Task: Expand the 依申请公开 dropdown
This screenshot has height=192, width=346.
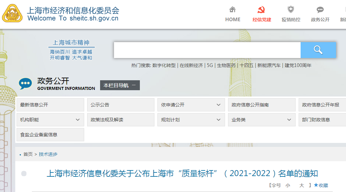Action: [x=191, y=105]
